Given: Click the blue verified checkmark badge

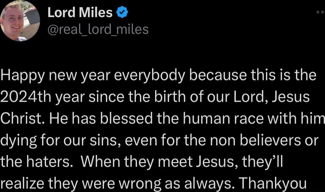Looking at the screenshot, I should [x=123, y=12].
